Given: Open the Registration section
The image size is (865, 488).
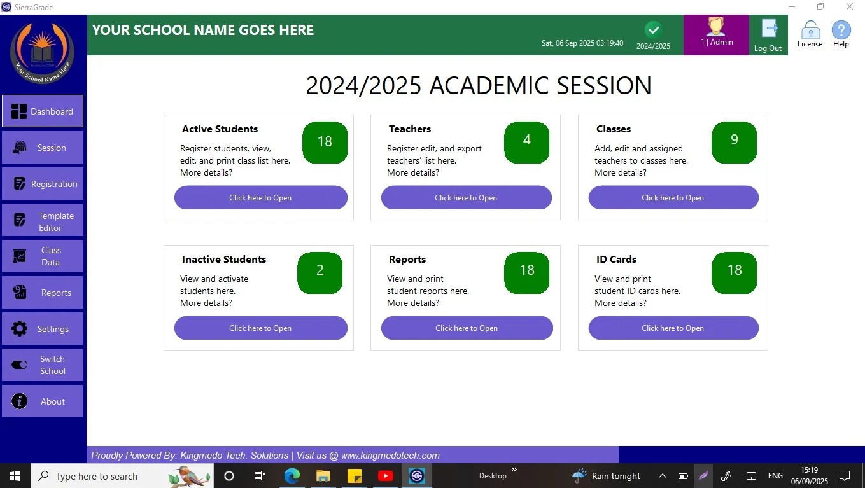Looking at the screenshot, I should pyautogui.click(x=43, y=184).
